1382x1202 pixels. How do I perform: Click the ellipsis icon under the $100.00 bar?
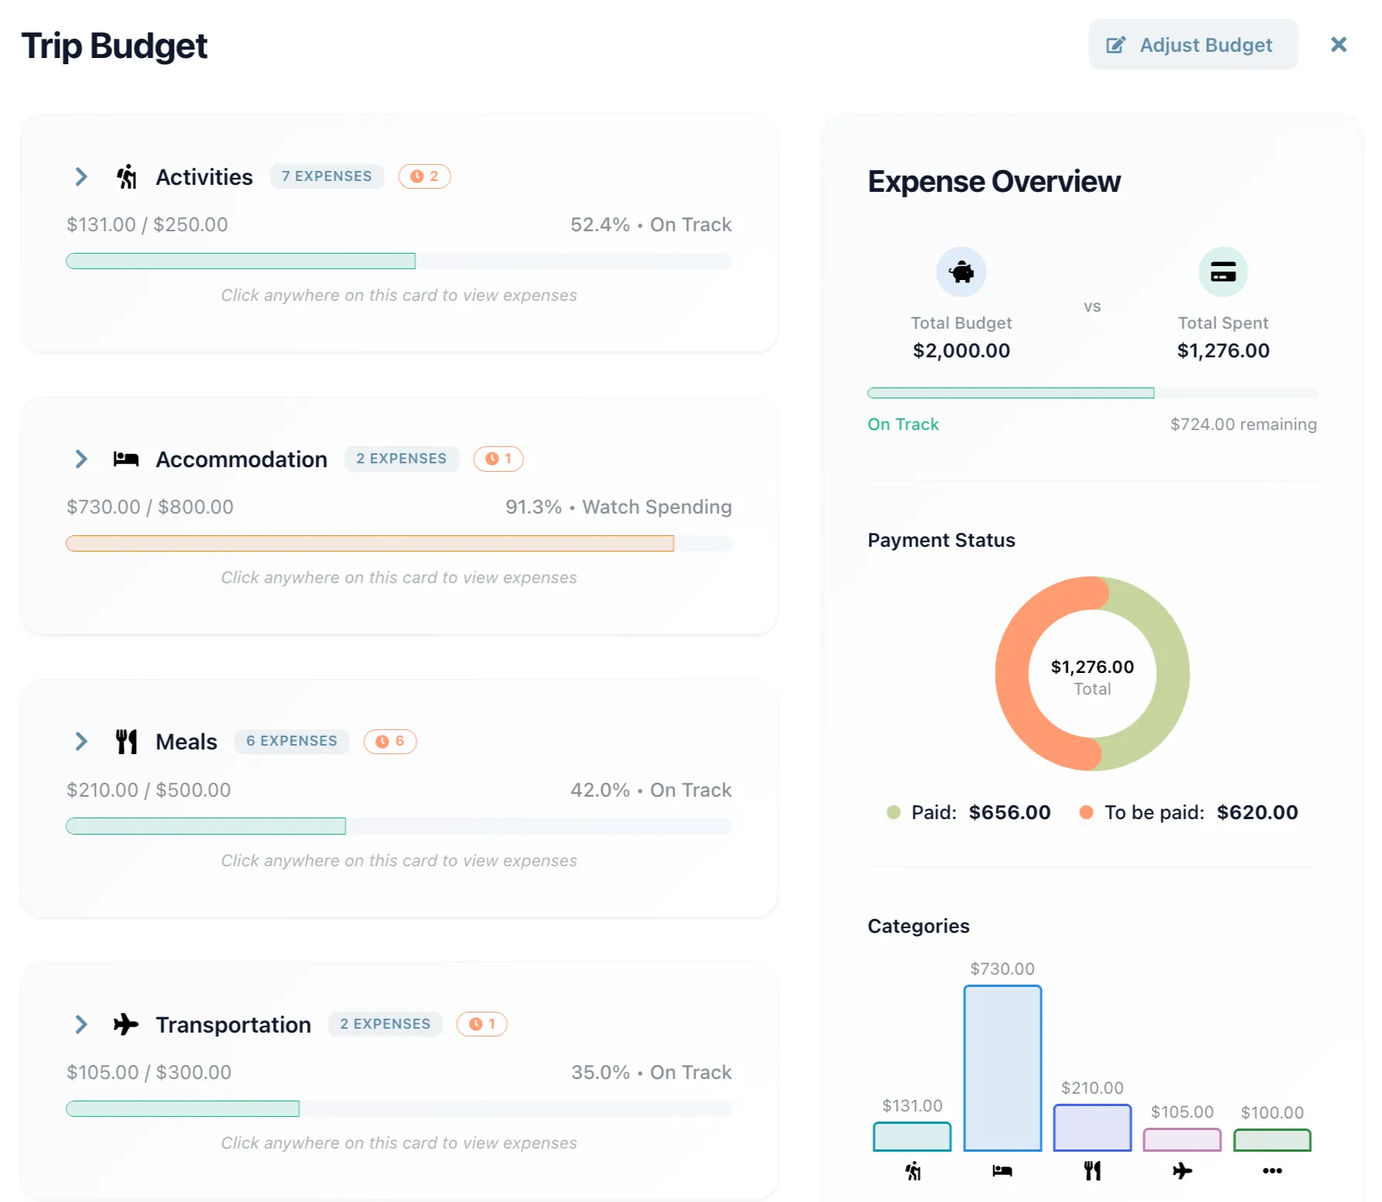pyautogui.click(x=1272, y=1171)
